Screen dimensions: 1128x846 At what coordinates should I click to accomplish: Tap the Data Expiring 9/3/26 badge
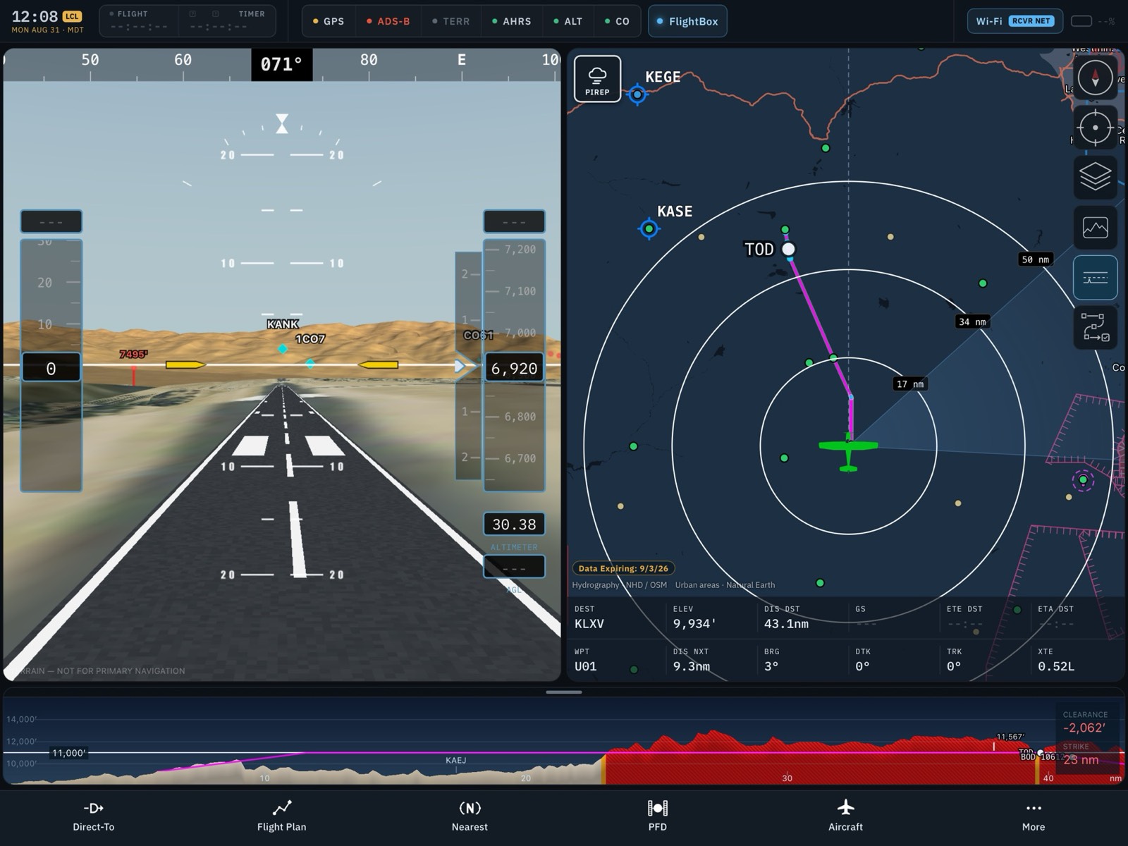click(x=623, y=568)
